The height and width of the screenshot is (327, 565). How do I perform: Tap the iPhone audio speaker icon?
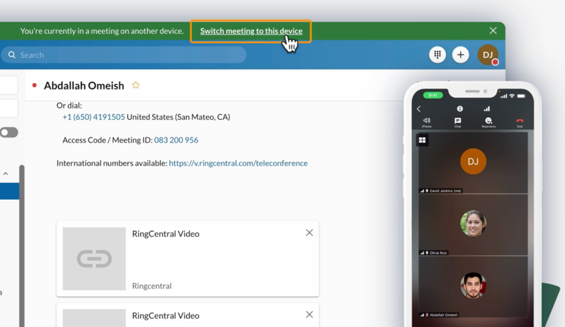pyautogui.click(x=427, y=121)
